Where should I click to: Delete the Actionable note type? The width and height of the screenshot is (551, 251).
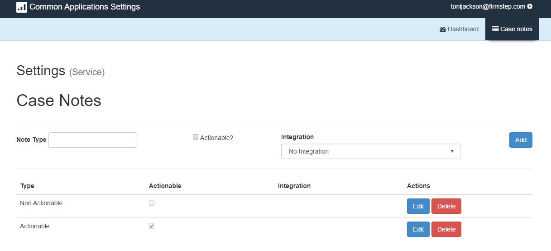[446, 229]
